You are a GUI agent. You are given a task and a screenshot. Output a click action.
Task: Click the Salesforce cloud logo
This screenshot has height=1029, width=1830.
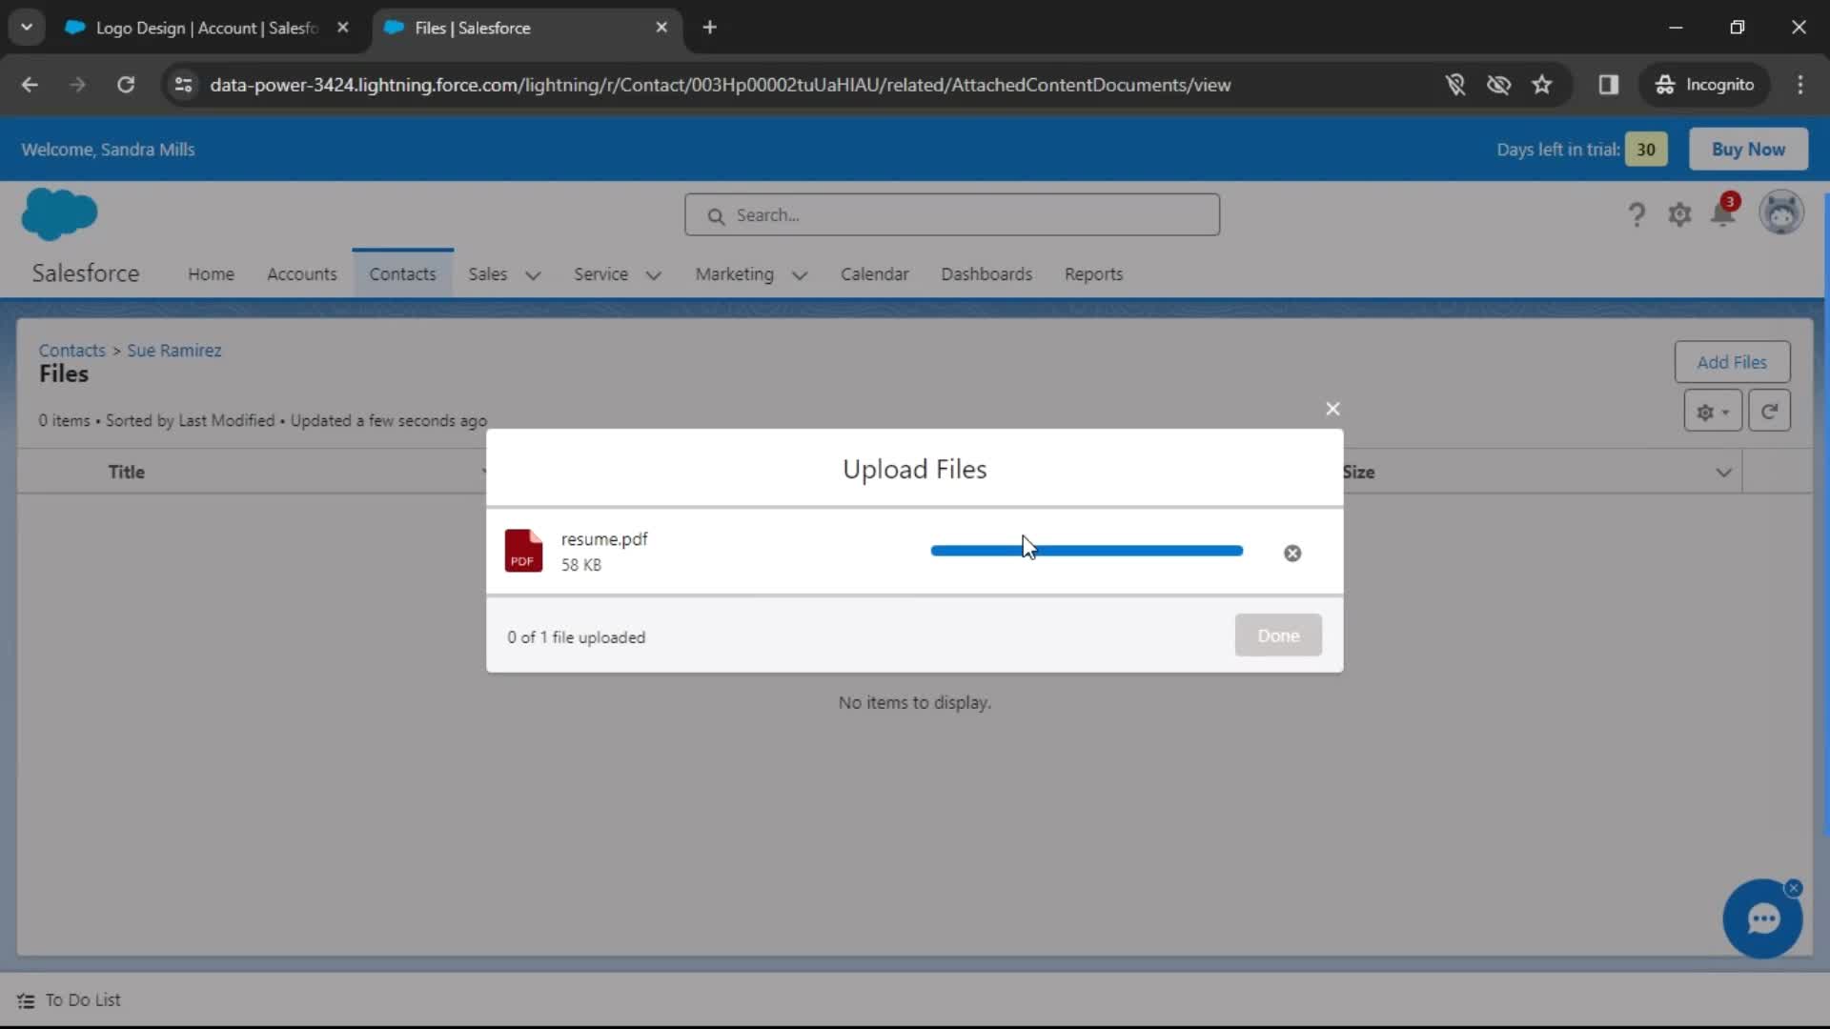tap(59, 213)
